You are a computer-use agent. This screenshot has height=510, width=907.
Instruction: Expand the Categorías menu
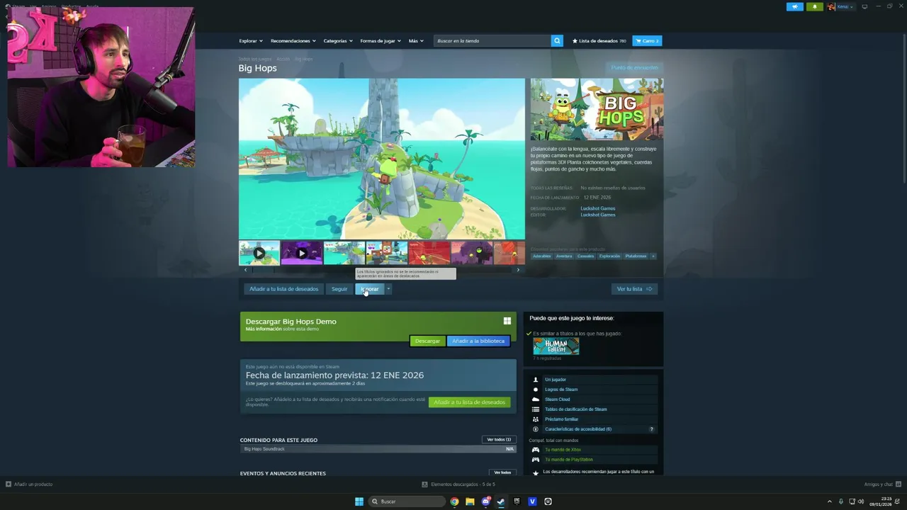click(338, 41)
